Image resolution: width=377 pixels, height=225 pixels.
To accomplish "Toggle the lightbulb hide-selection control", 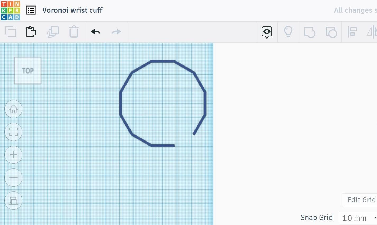I will coord(288,32).
